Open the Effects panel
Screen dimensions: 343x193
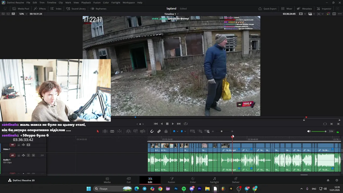pos(40,9)
